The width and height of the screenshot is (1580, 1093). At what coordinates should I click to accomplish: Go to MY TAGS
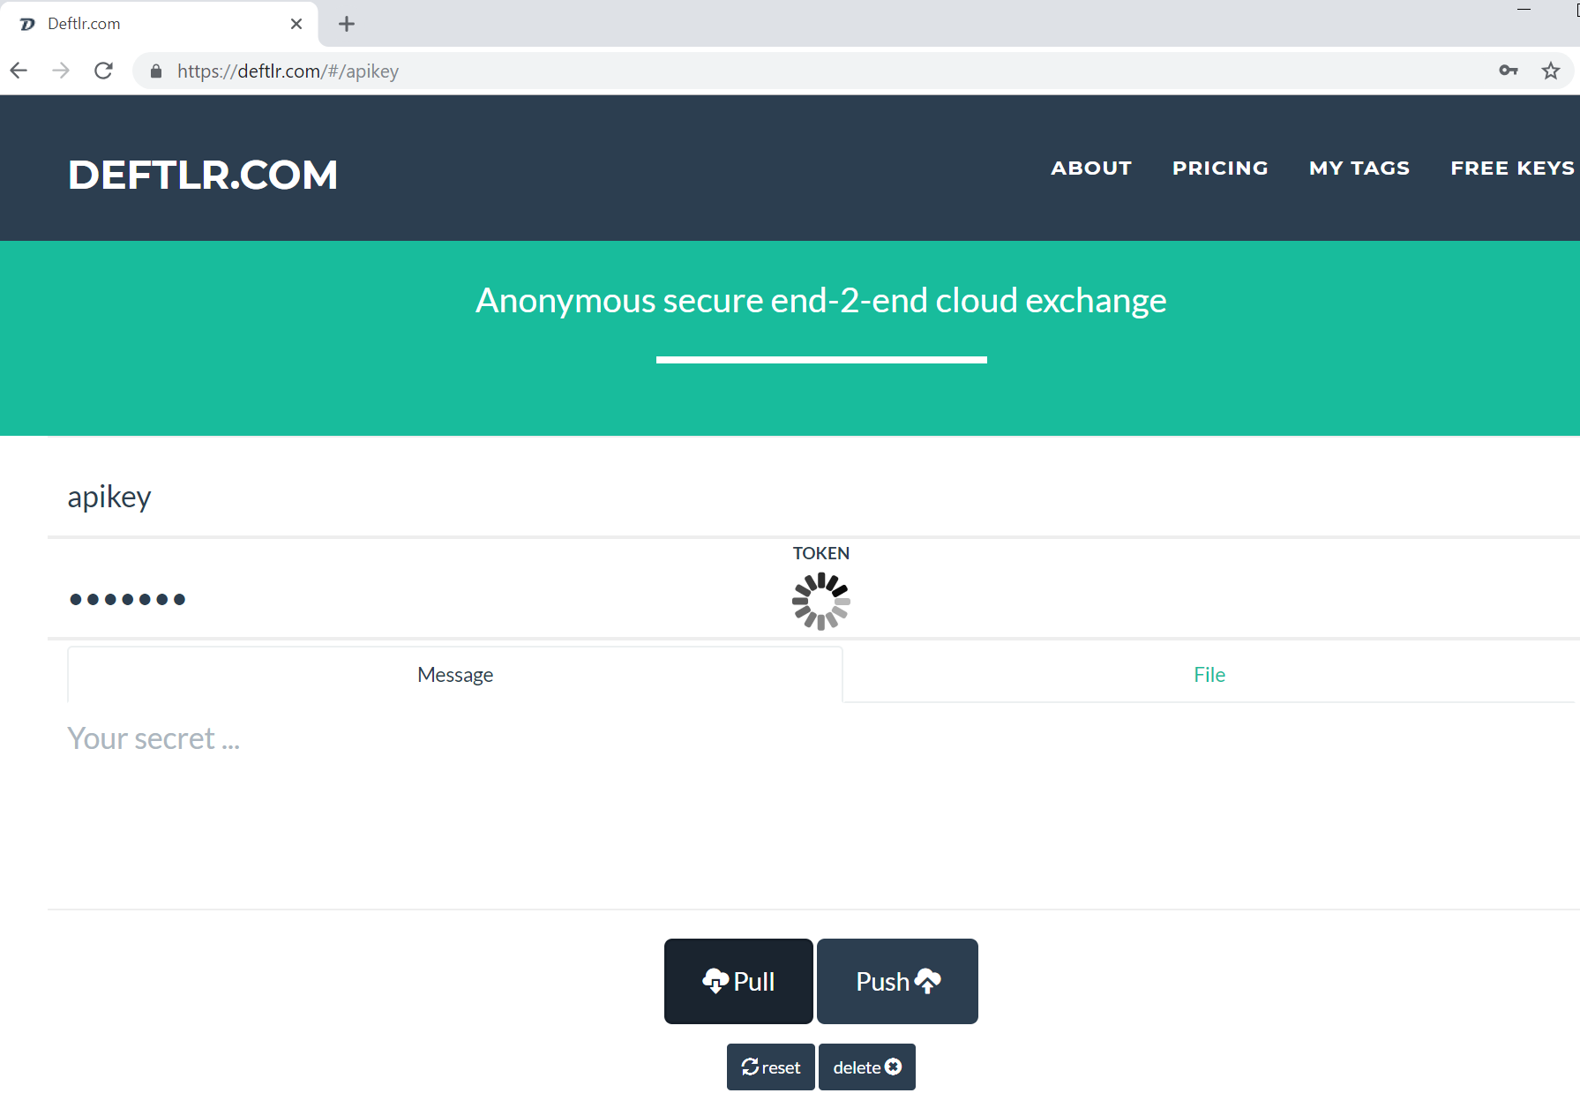(x=1359, y=168)
